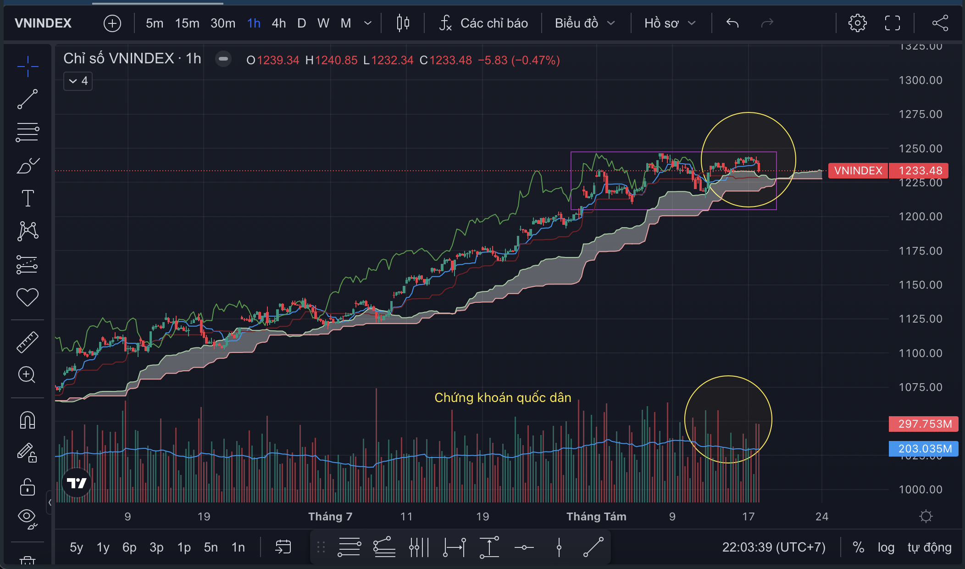Click the share chart icon
The width and height of the screenshot is (965, 569).
[940, 23]
